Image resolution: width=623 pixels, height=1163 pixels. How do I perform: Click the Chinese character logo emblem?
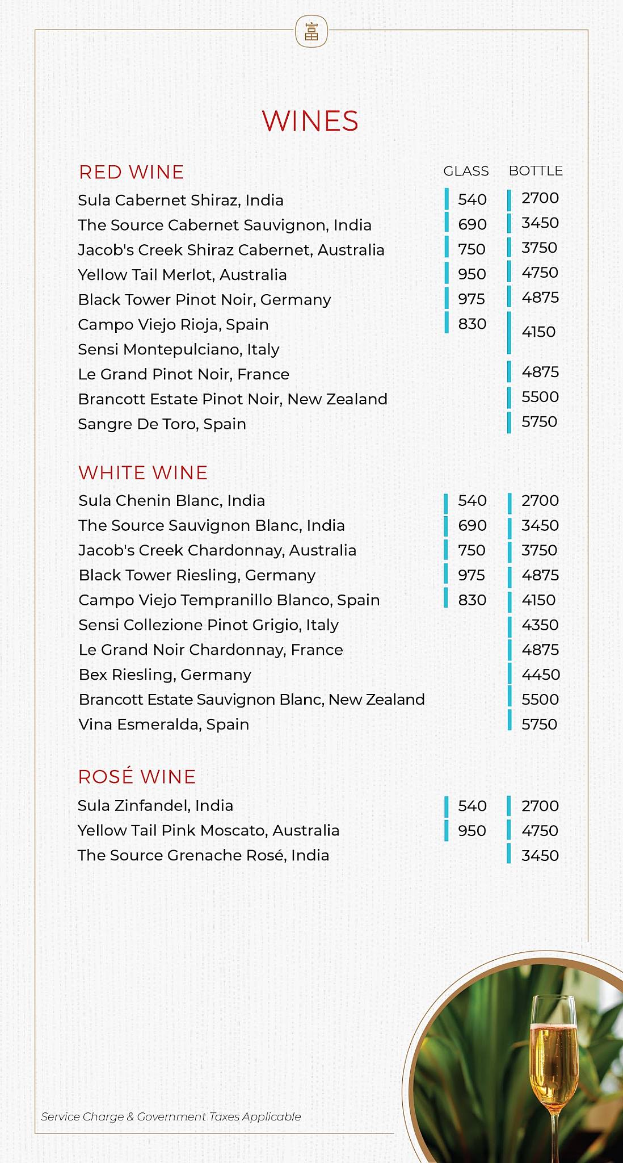(x=311, y=31)
